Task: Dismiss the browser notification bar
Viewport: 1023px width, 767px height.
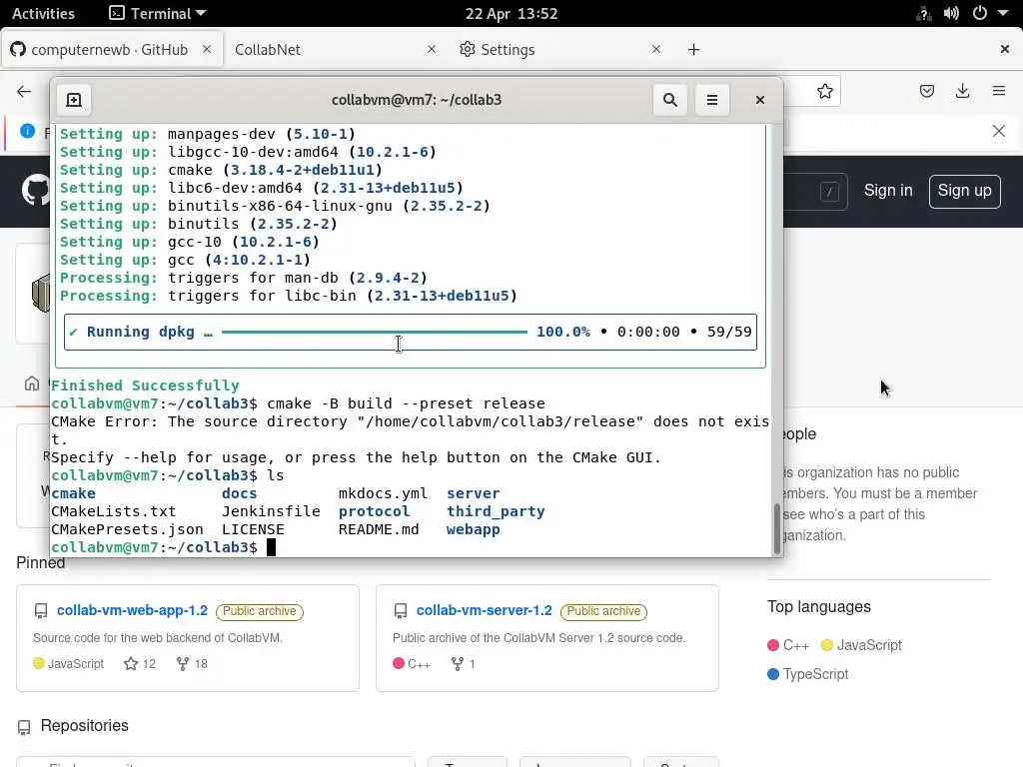Action: 999,131
